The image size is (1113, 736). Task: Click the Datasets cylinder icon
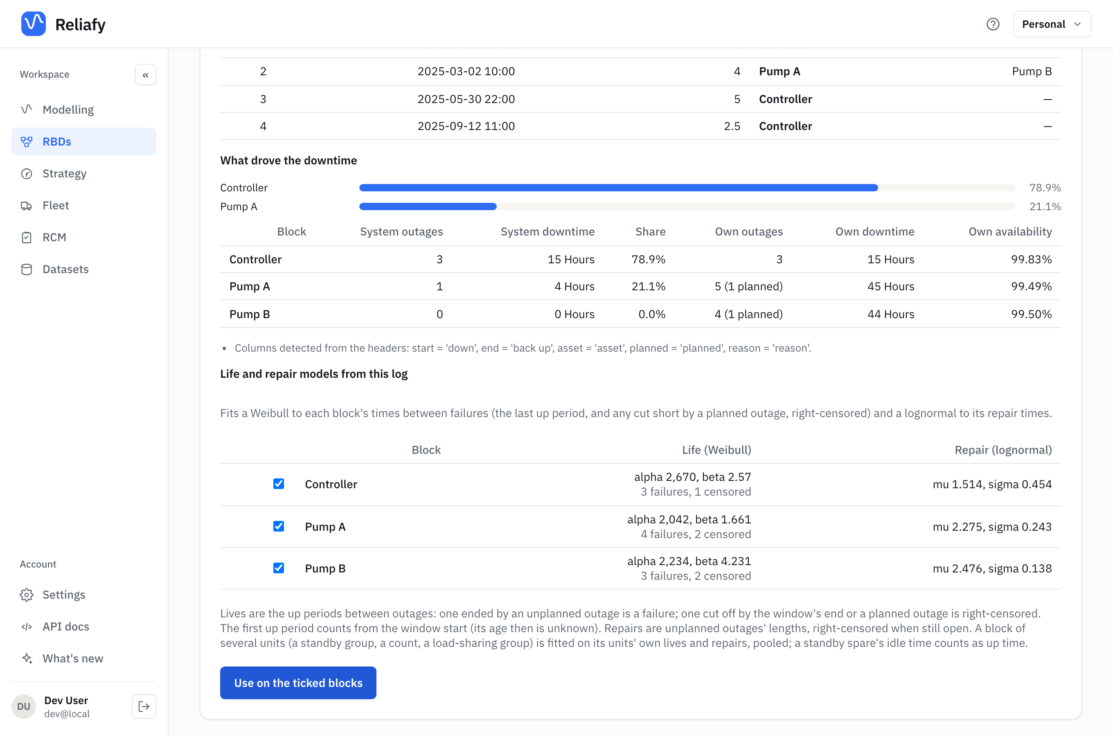(x=27, y=269)
